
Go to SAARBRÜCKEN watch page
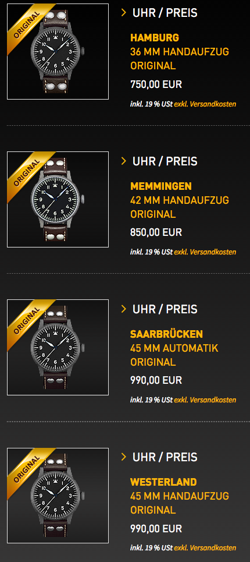(x=166, y=334)
